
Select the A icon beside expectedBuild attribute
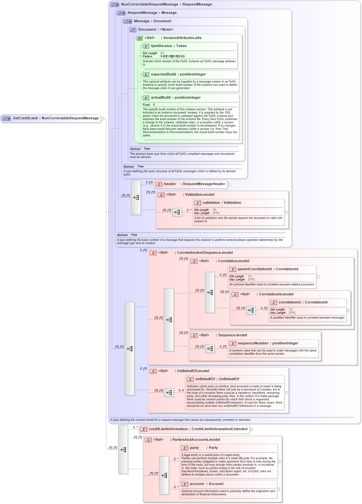[x=146, y=74]
